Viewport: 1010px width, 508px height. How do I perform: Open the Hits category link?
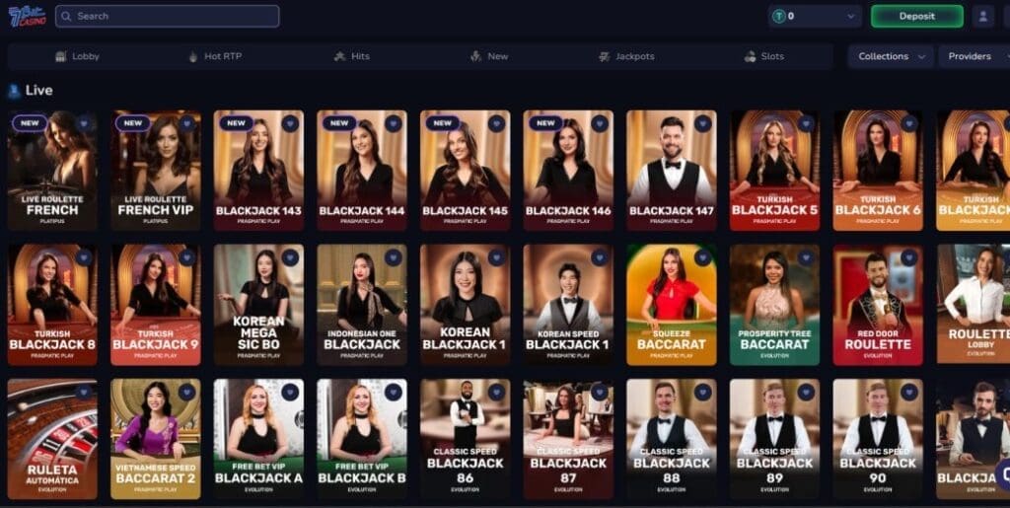352,56
